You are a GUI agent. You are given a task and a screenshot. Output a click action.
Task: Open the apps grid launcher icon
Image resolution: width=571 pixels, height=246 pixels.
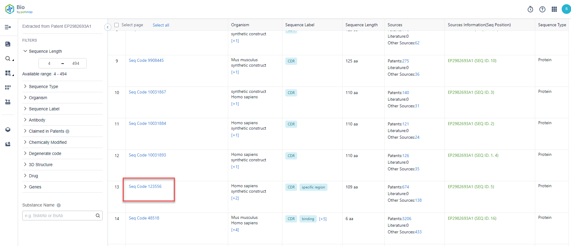[554, 9]
